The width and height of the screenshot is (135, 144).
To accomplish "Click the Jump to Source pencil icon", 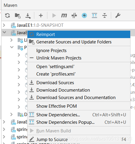I will coord(32,139).
